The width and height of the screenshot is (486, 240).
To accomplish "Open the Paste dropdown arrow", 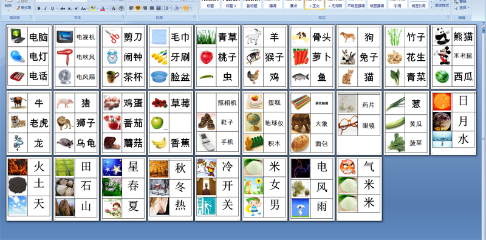I will (x=8, y=10).
